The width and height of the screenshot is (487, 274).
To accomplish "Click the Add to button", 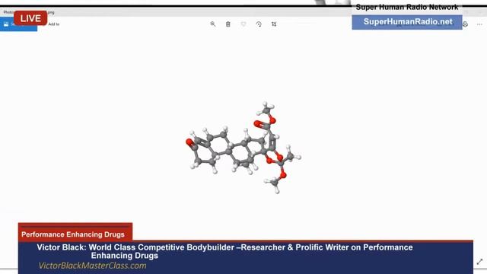I will click(54, 24).
